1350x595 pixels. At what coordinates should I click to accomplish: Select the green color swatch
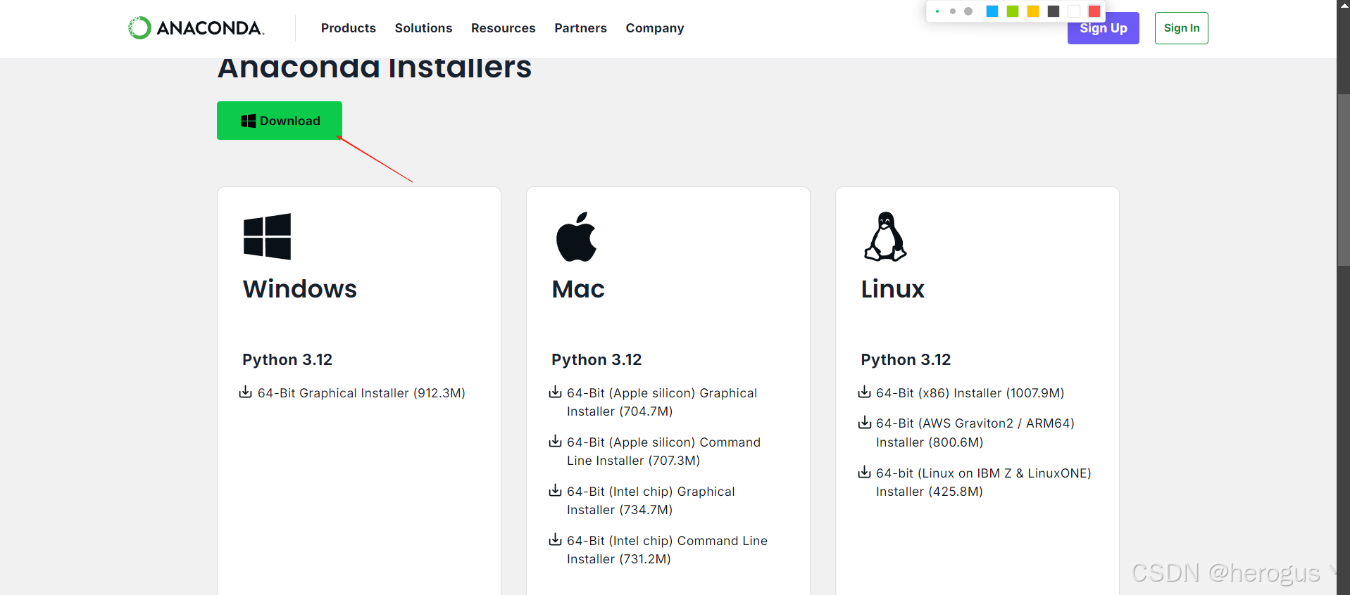[x=1013, y=11]
